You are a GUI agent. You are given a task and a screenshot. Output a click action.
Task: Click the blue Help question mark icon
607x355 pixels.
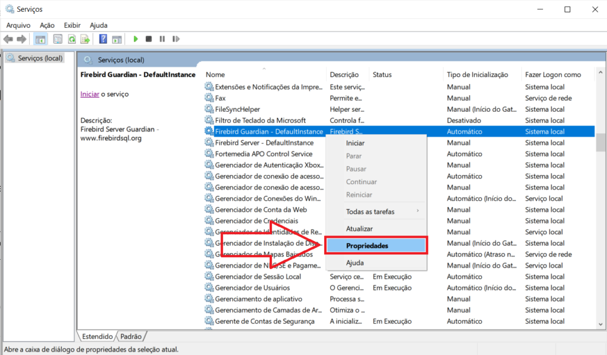[103, 39]
